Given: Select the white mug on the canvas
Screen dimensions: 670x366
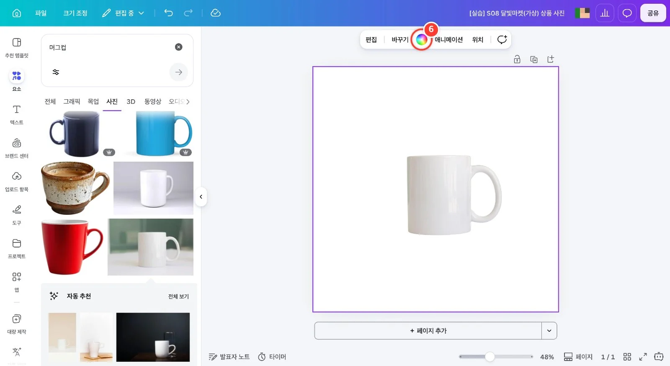Looking at the screenshot, I should 454,195.
